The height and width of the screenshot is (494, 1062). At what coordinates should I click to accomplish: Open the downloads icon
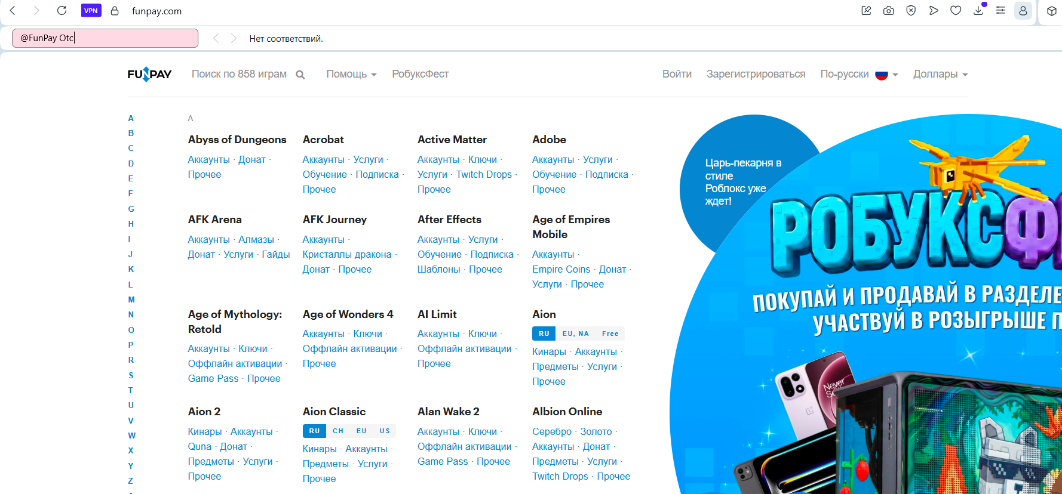[x=978, y=10]
